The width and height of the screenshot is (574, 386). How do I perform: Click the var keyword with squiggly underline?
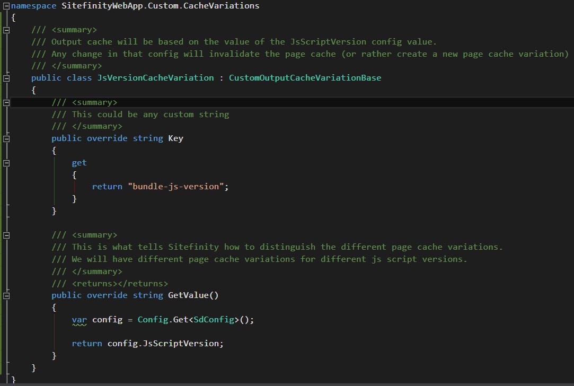[x=78, y=319]
